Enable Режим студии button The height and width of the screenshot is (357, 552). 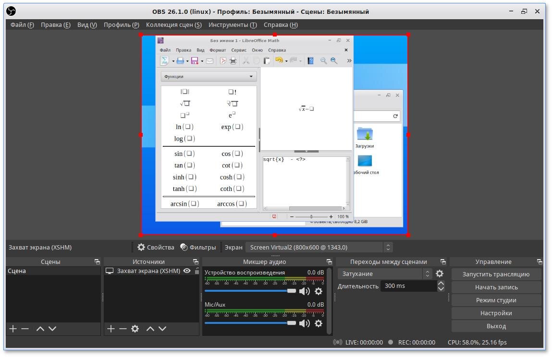pyautogui.click(x=496, y=300)
